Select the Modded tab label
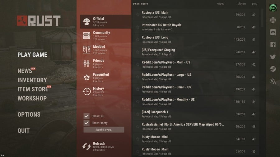Viewport: 280px width, 157px height. click(99, 47)
